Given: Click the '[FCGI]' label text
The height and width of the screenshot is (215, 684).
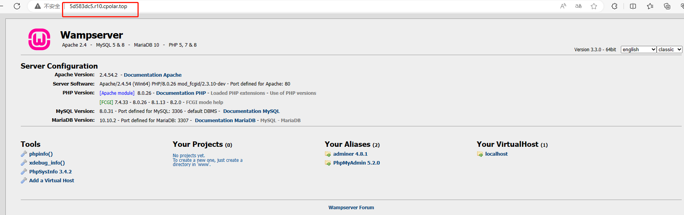Looking at the screenshot, I should click(106, 102).
